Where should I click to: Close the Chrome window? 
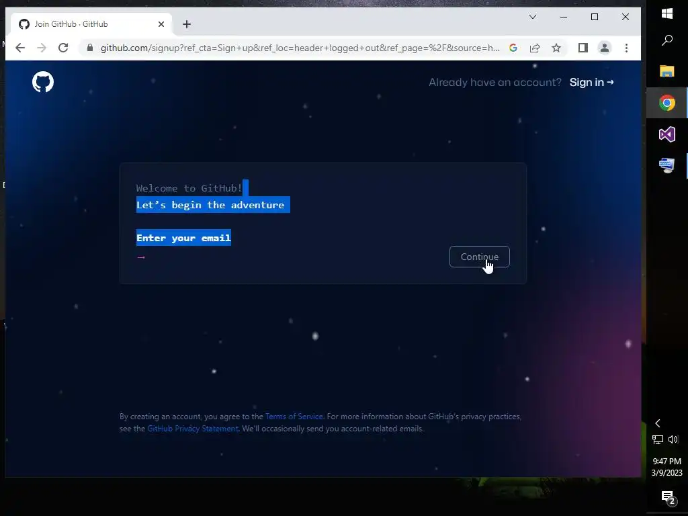626,17
